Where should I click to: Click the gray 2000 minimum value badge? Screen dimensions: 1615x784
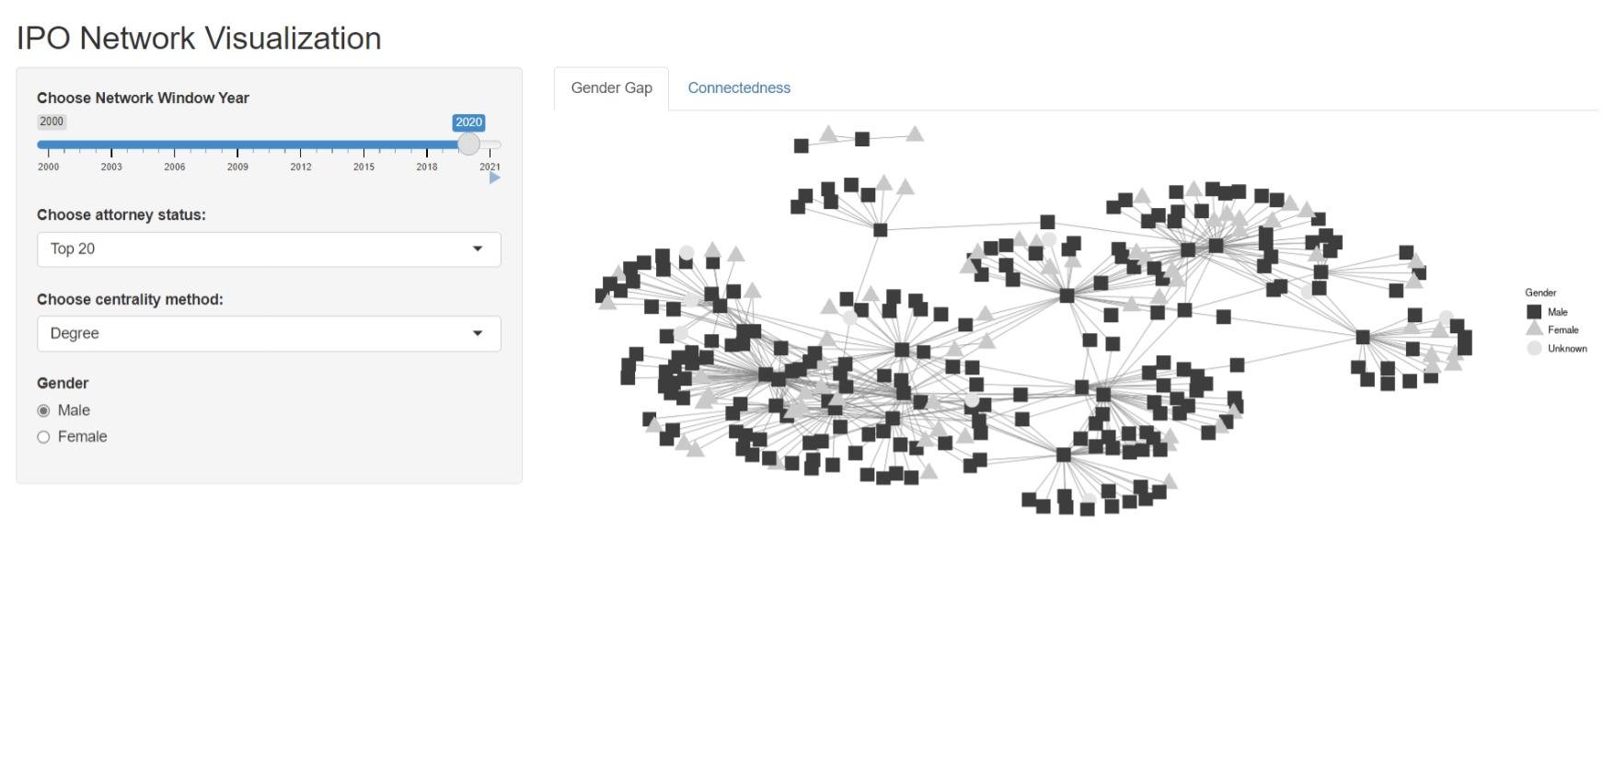(52, 121)
